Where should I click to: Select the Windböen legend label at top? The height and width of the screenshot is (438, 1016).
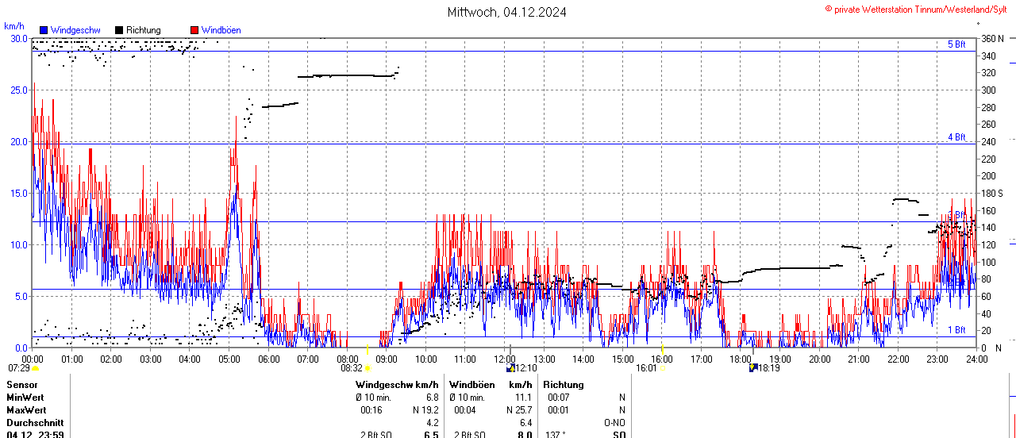(221, 30)
